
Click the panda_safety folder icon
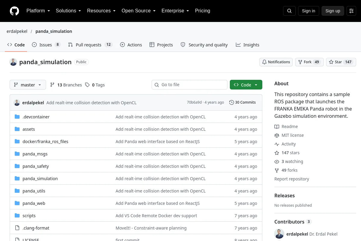pos(17,166)
